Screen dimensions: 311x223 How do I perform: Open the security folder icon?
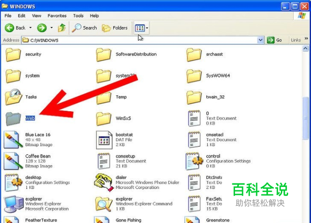tap(13, 55)
